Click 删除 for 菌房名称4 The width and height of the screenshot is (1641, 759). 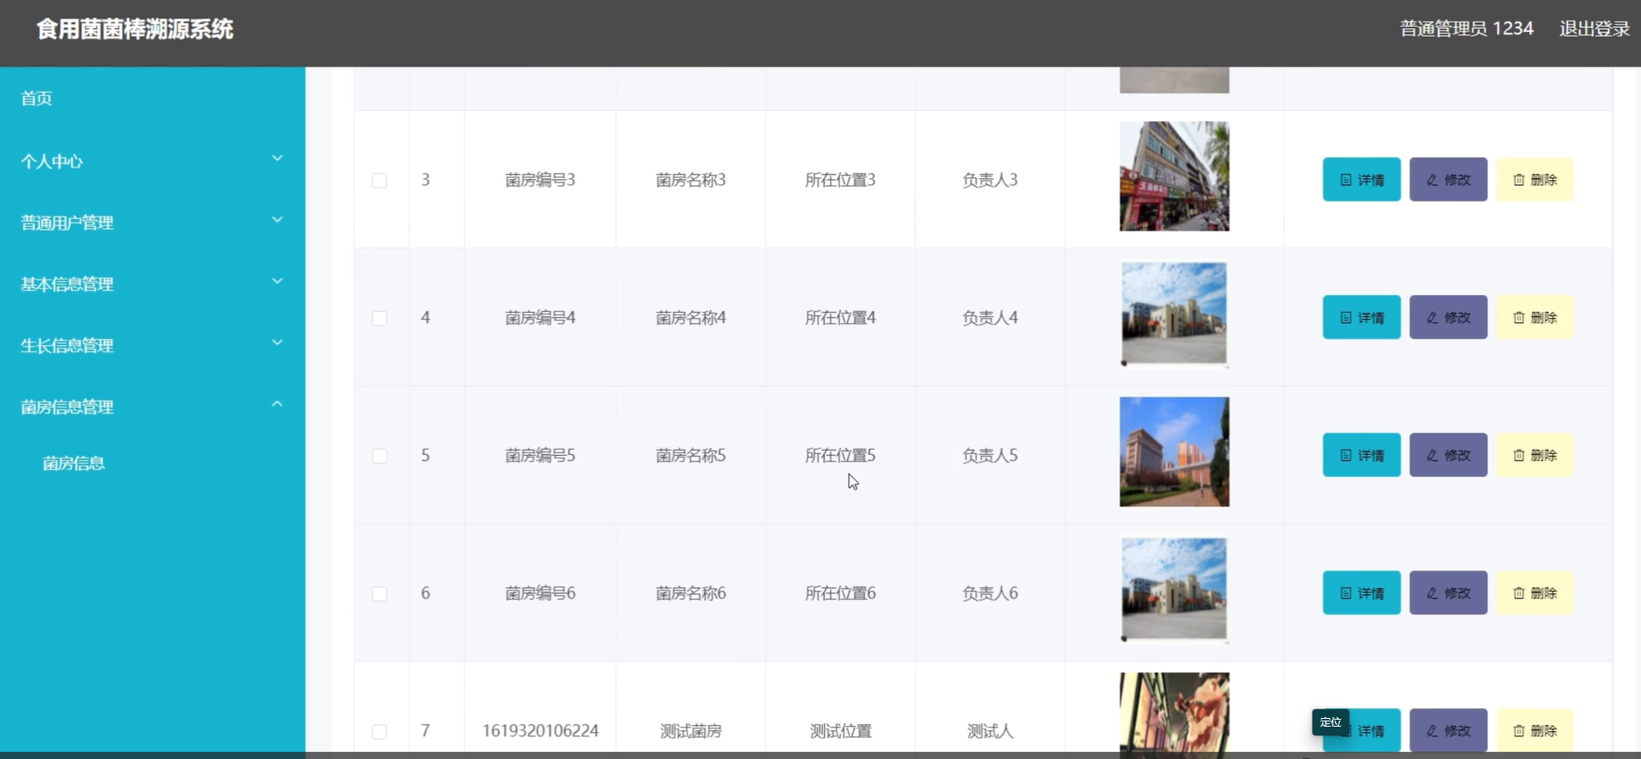point(1534,317)
